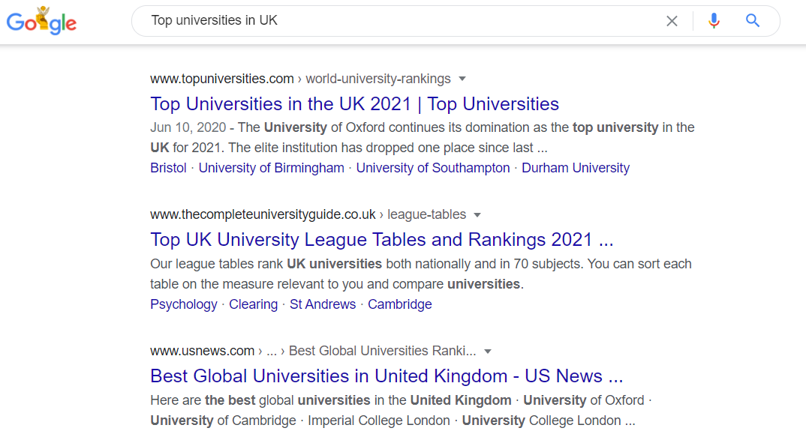Open Top UK University League Tables result

point(381,240)
